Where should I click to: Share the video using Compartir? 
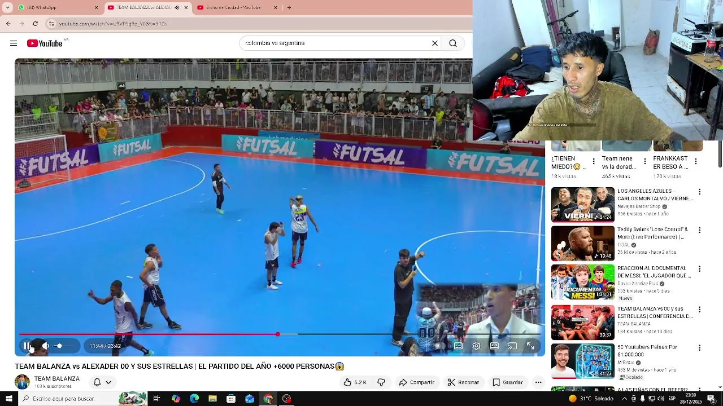point(416,382)
